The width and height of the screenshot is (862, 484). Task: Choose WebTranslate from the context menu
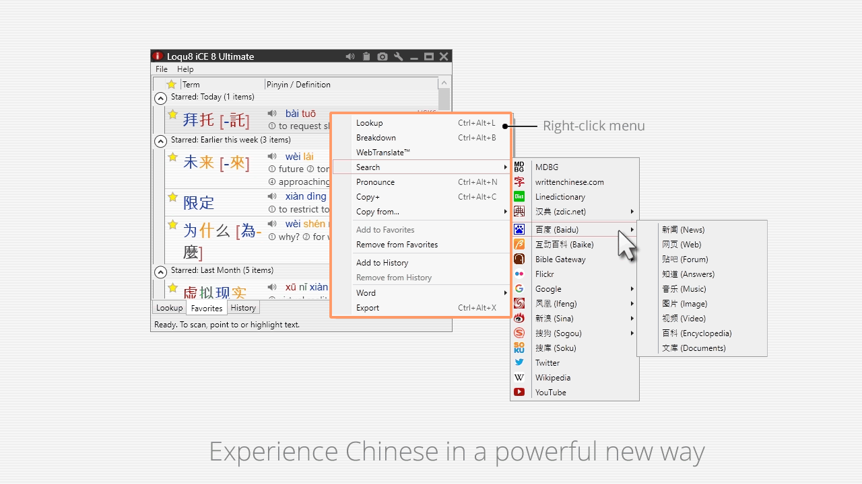click(421, 153)
